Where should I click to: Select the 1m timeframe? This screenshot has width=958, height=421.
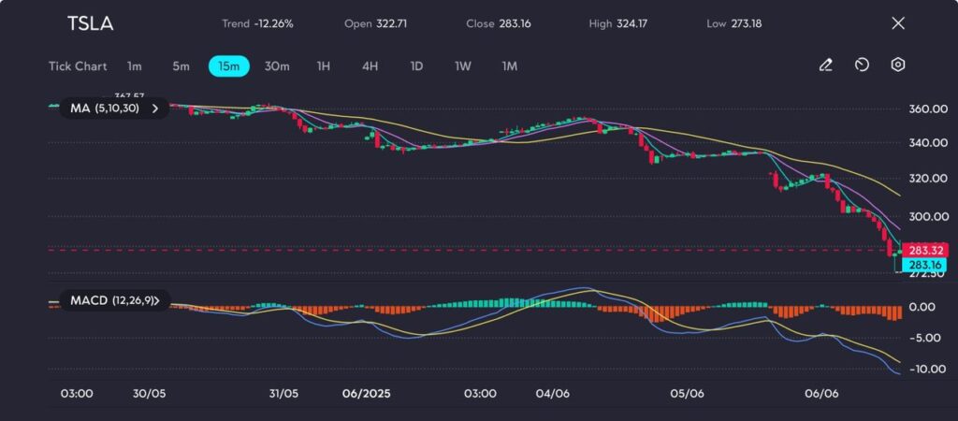[x=135, y=66]
